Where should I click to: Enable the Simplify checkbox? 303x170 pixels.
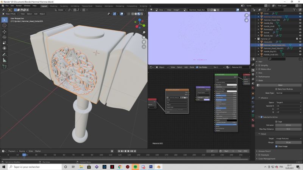pos(259,65)
